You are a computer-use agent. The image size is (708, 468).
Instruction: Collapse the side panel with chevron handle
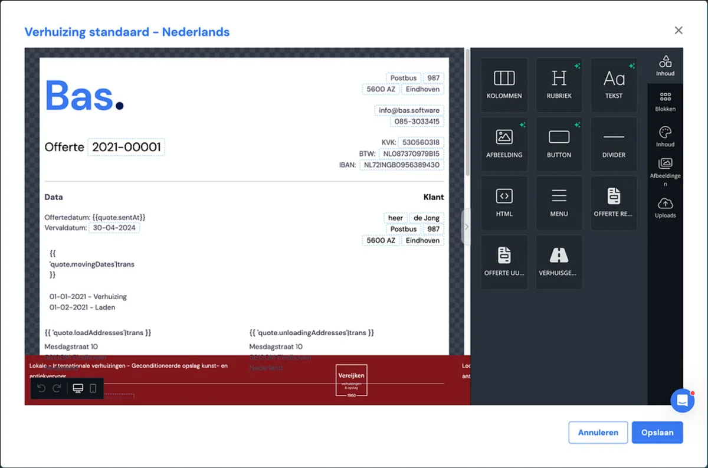466,227
